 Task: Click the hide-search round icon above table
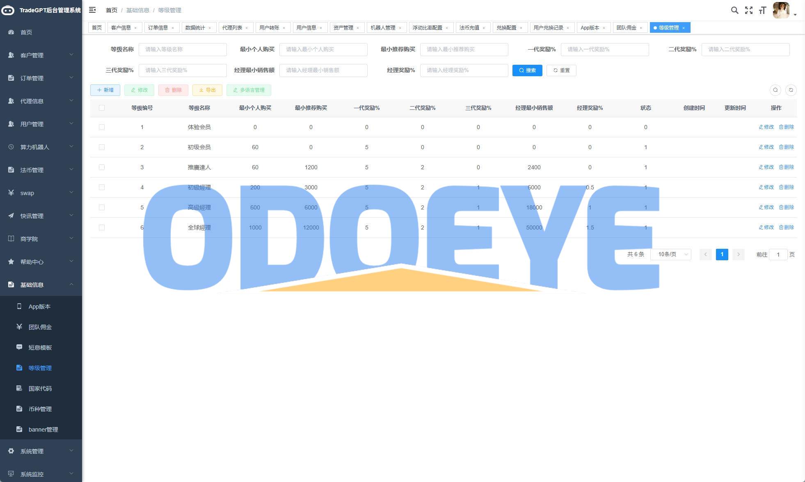pyautogui.click(x=775, y=90)
